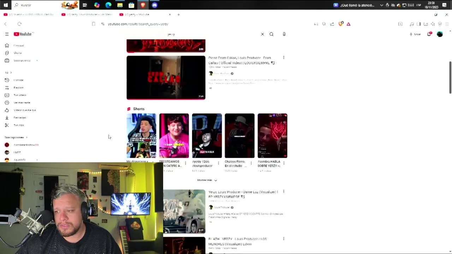Share this page from address bar
This screenshot has width=452, height=254.
(332, 24)
